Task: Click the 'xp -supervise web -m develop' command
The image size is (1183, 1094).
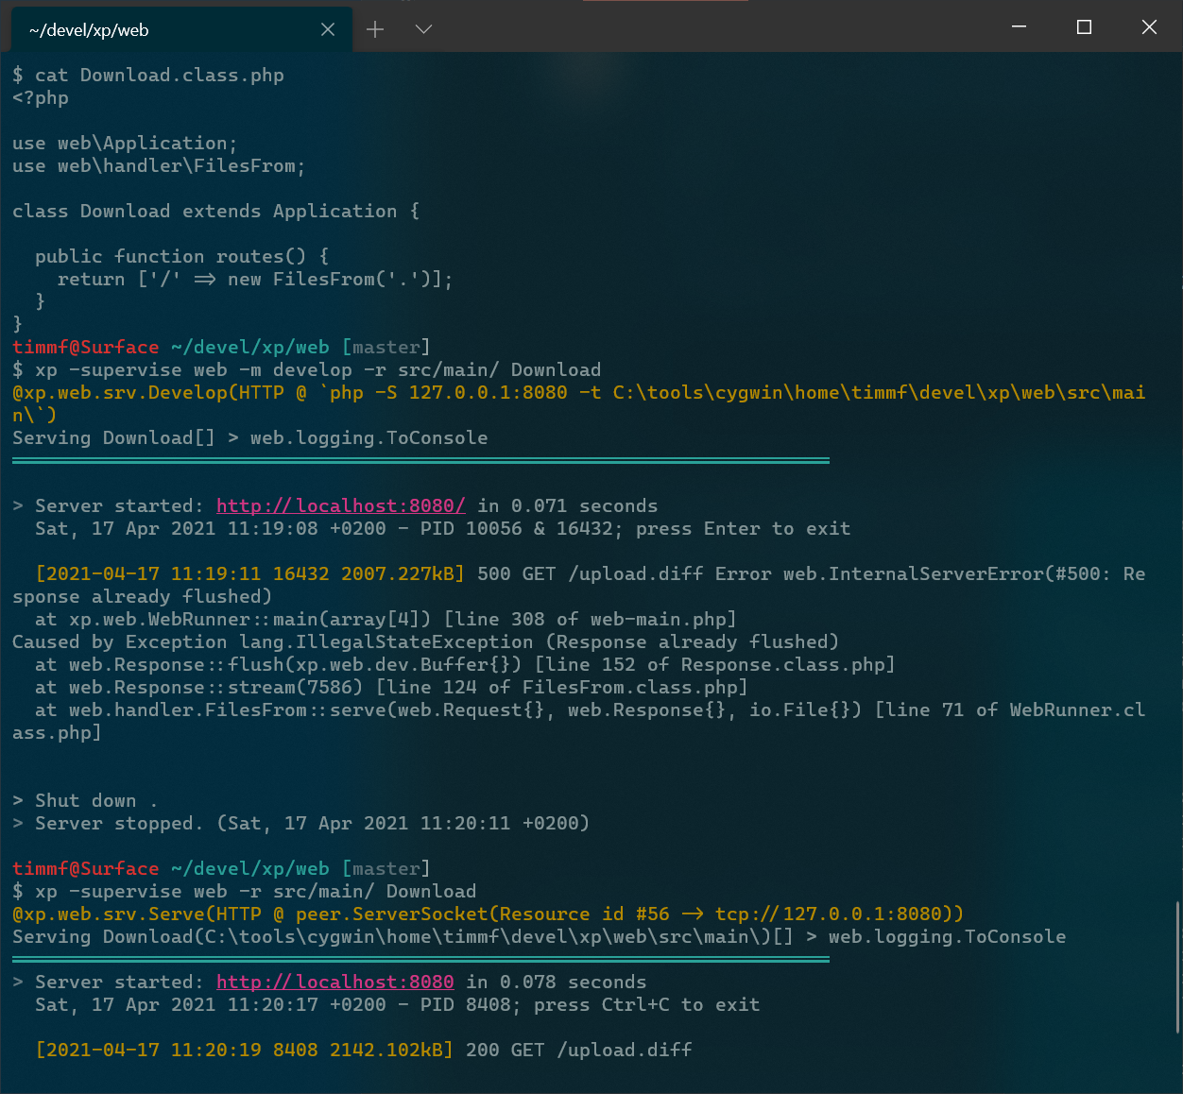Action: (x=307, y=369)
